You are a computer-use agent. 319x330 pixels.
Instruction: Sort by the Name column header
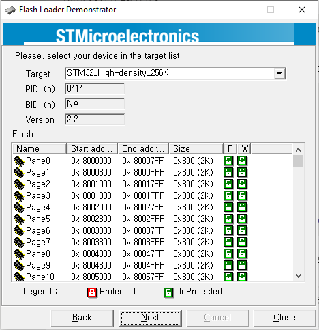tap(39, 149)
